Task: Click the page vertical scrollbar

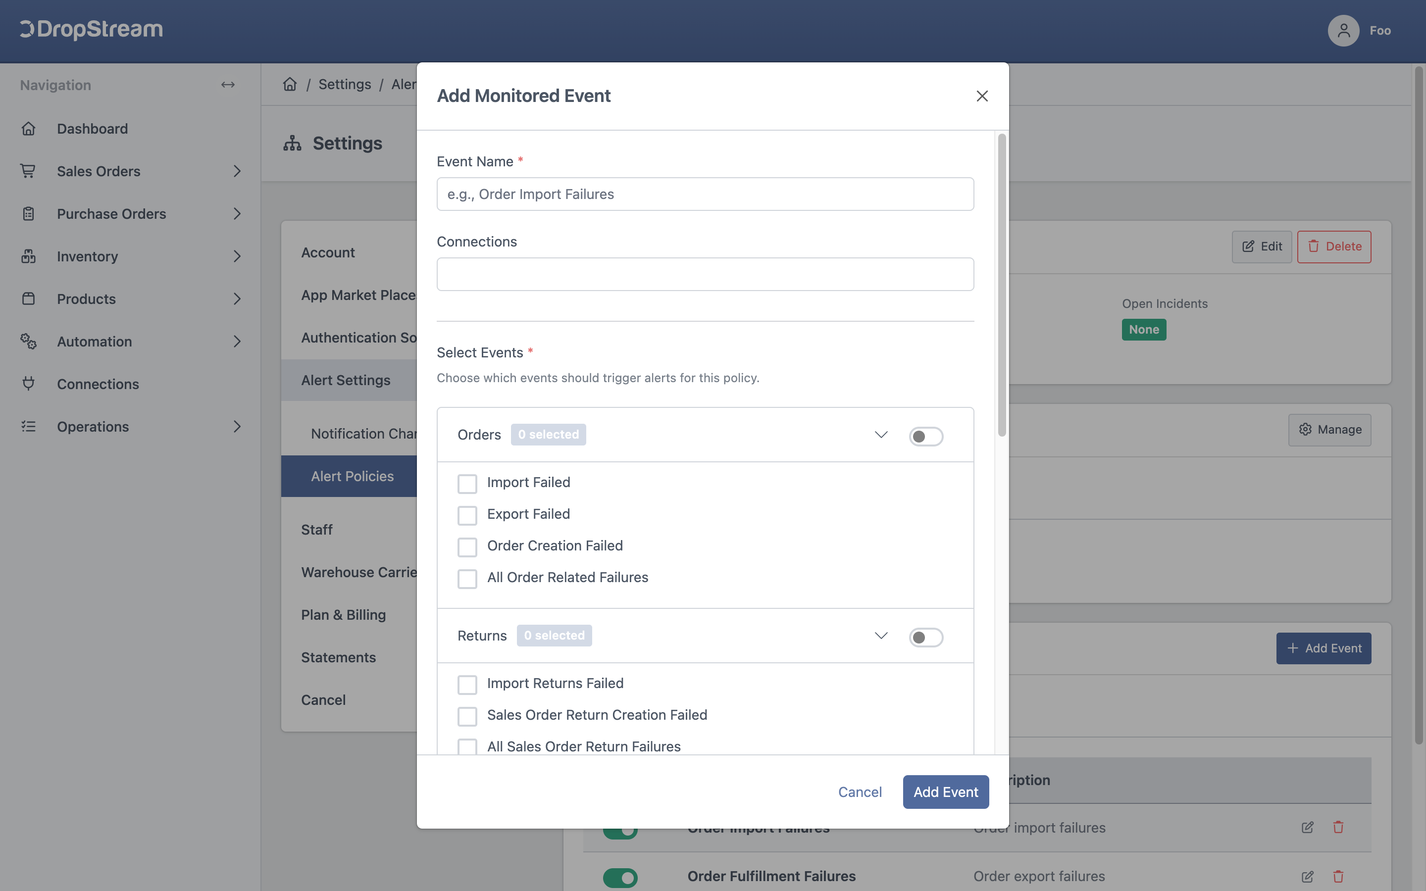Action: 1419,405
